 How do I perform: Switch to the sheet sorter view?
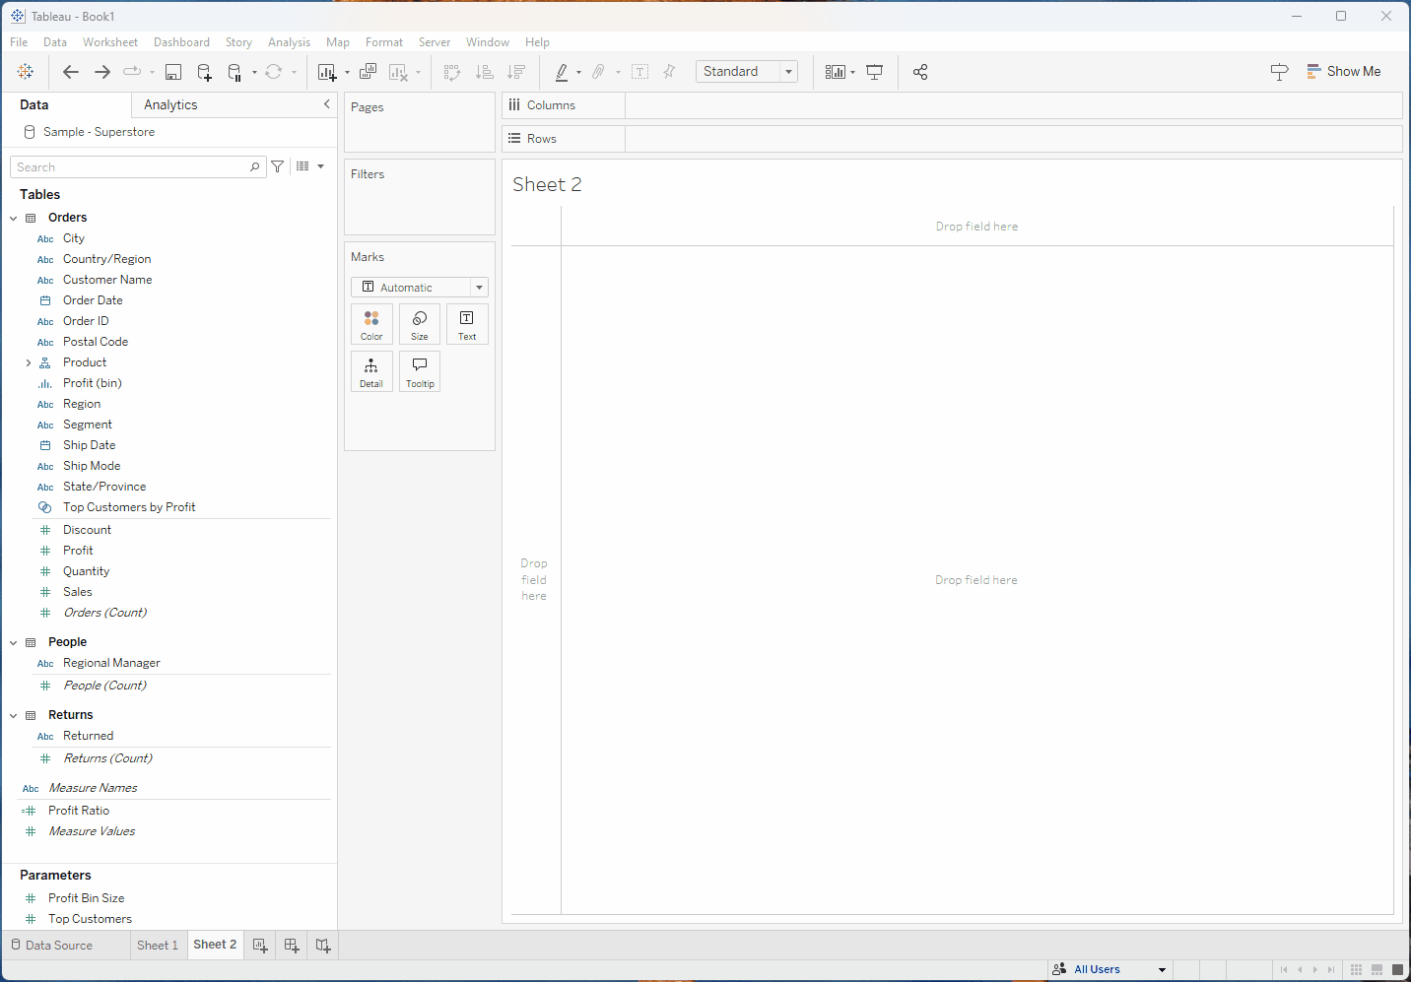[x=1356, y=970]
